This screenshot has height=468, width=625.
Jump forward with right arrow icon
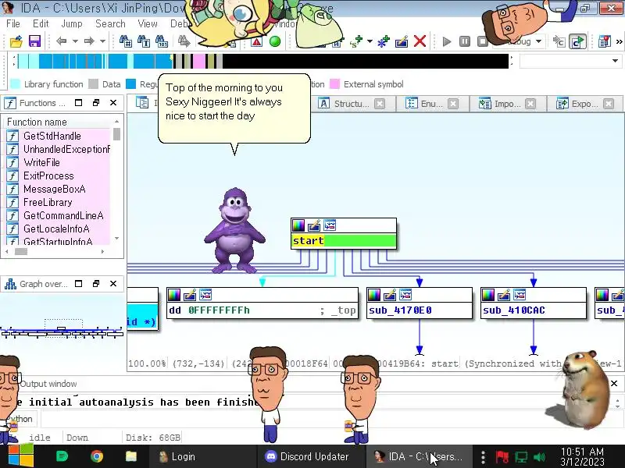(89, 41)
